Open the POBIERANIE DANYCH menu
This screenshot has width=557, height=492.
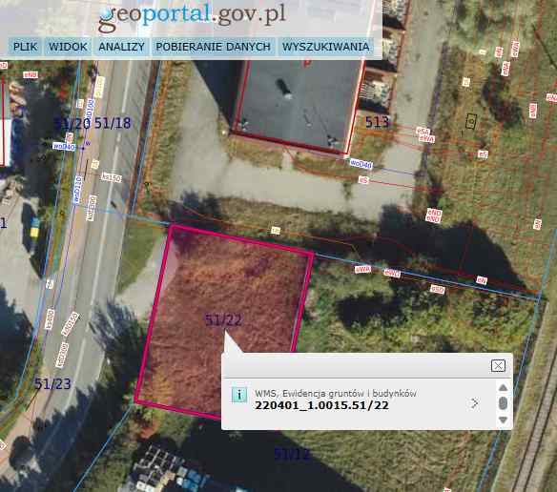[x=213, y=47]
